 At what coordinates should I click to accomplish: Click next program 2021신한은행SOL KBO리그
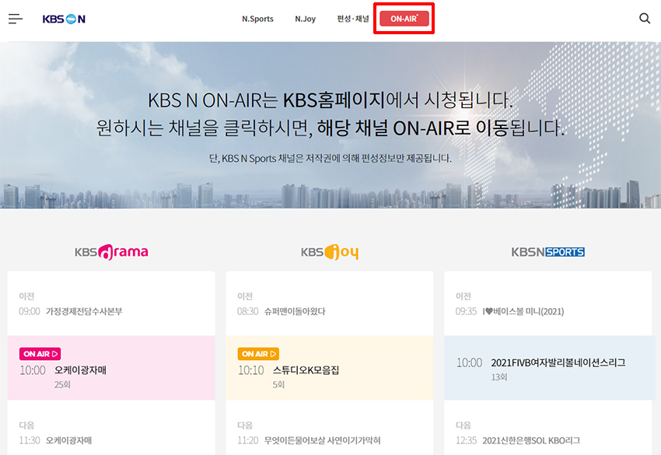531,441
